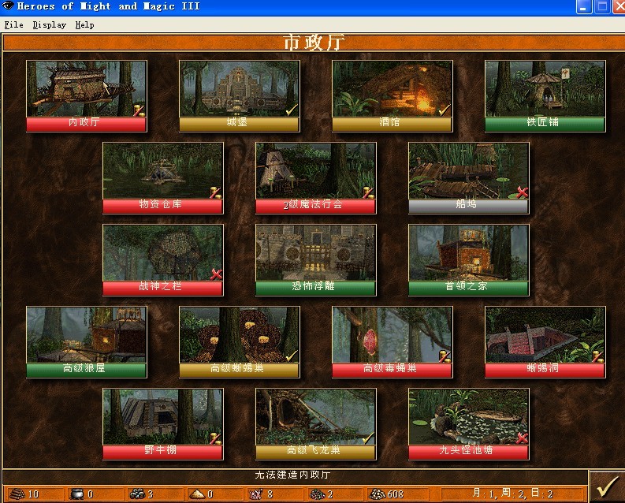Select the 蜥蜴洞 building picture

coord(545,335)
